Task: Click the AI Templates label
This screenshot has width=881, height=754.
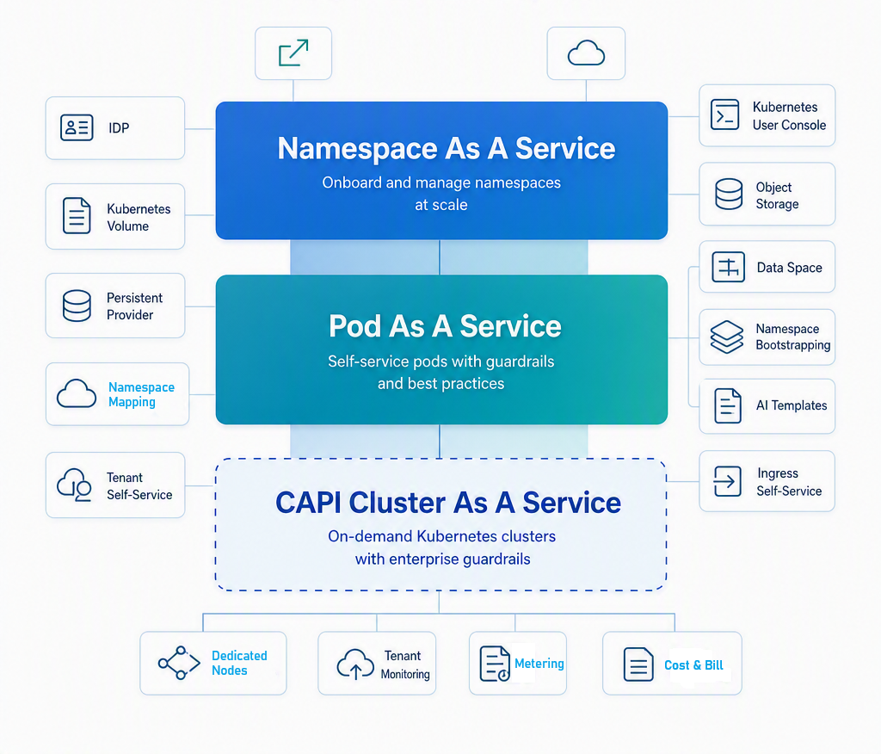Action: (792, 405)
